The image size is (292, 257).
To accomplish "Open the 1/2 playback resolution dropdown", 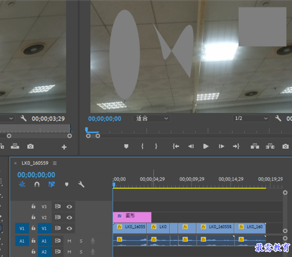I will coord(251,118).
